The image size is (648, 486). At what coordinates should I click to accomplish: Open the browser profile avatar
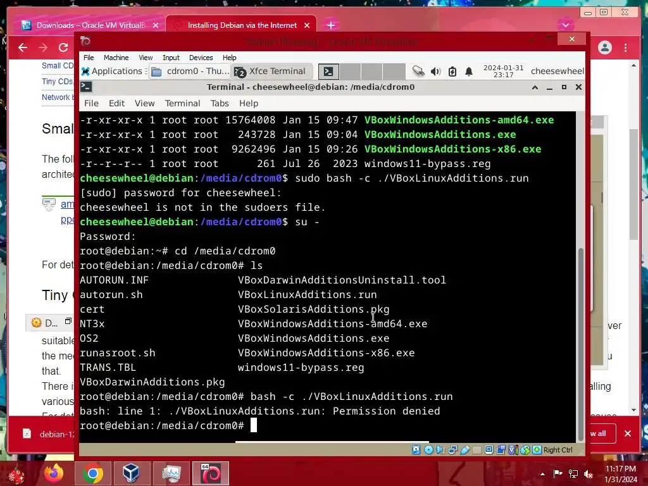pos(604,47)
